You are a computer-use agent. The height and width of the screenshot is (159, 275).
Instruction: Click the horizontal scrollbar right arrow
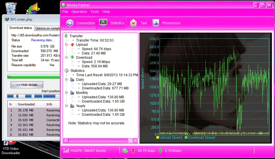135,140
